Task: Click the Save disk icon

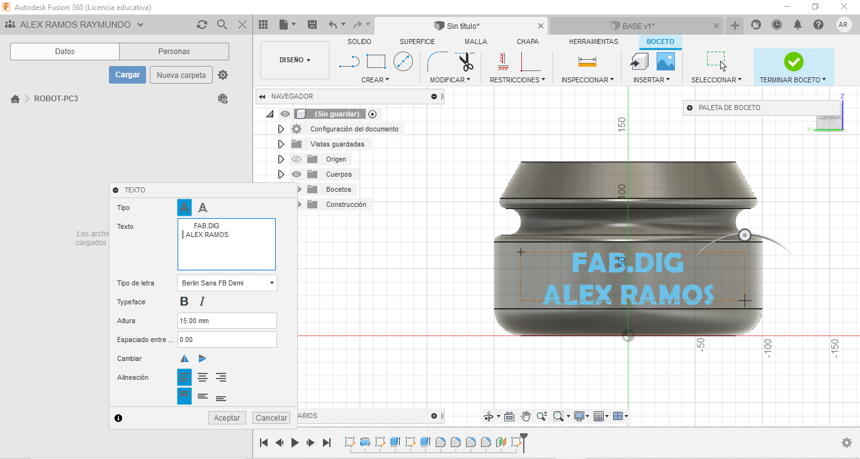Action: click(312, 25)
